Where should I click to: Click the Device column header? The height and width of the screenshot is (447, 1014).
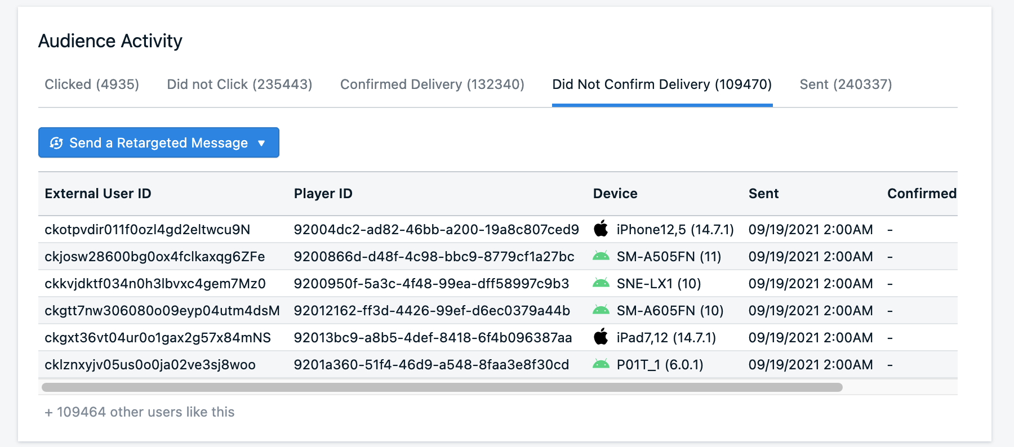pyautogui.click(x=615, y=194)
